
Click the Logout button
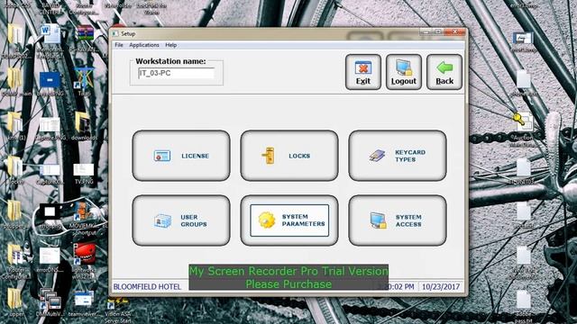click(404, 72)
